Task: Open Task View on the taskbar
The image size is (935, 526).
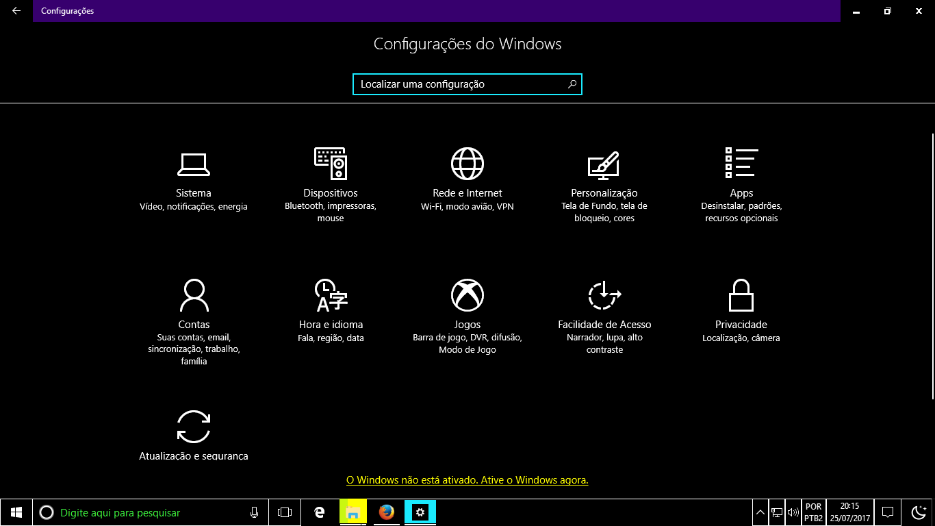Action: pyautogui.click(x=285, y=512)
